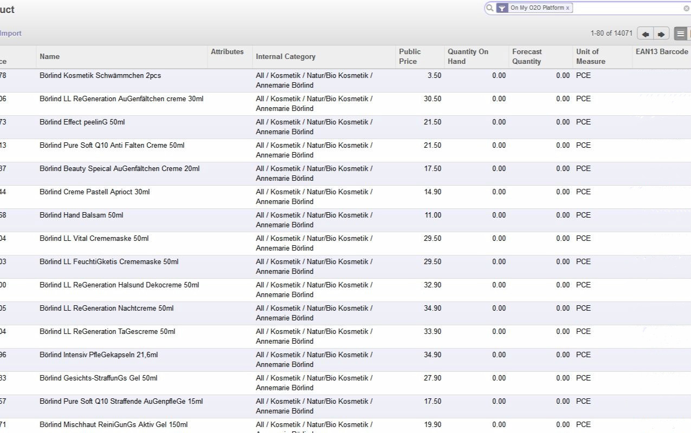Screen dimensions: 691x433
Task: Focus the search input field
Action: (628, 8)
